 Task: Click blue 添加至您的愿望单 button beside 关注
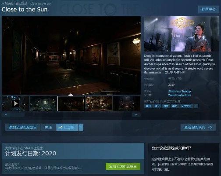click(23, 127)
